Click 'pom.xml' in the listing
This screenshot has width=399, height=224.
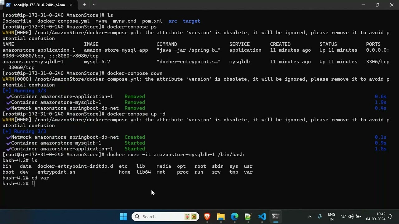pyautogui.click(x=152, y=21)
